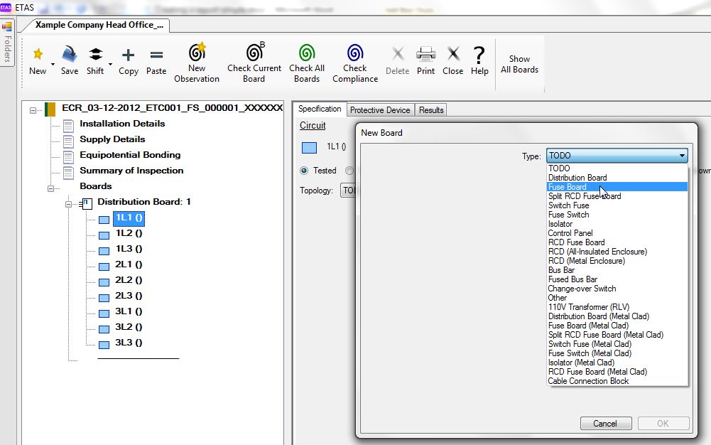Open the Type dropdown arrow
Viewport: 711px width, 445px height.
pos(682,156)
